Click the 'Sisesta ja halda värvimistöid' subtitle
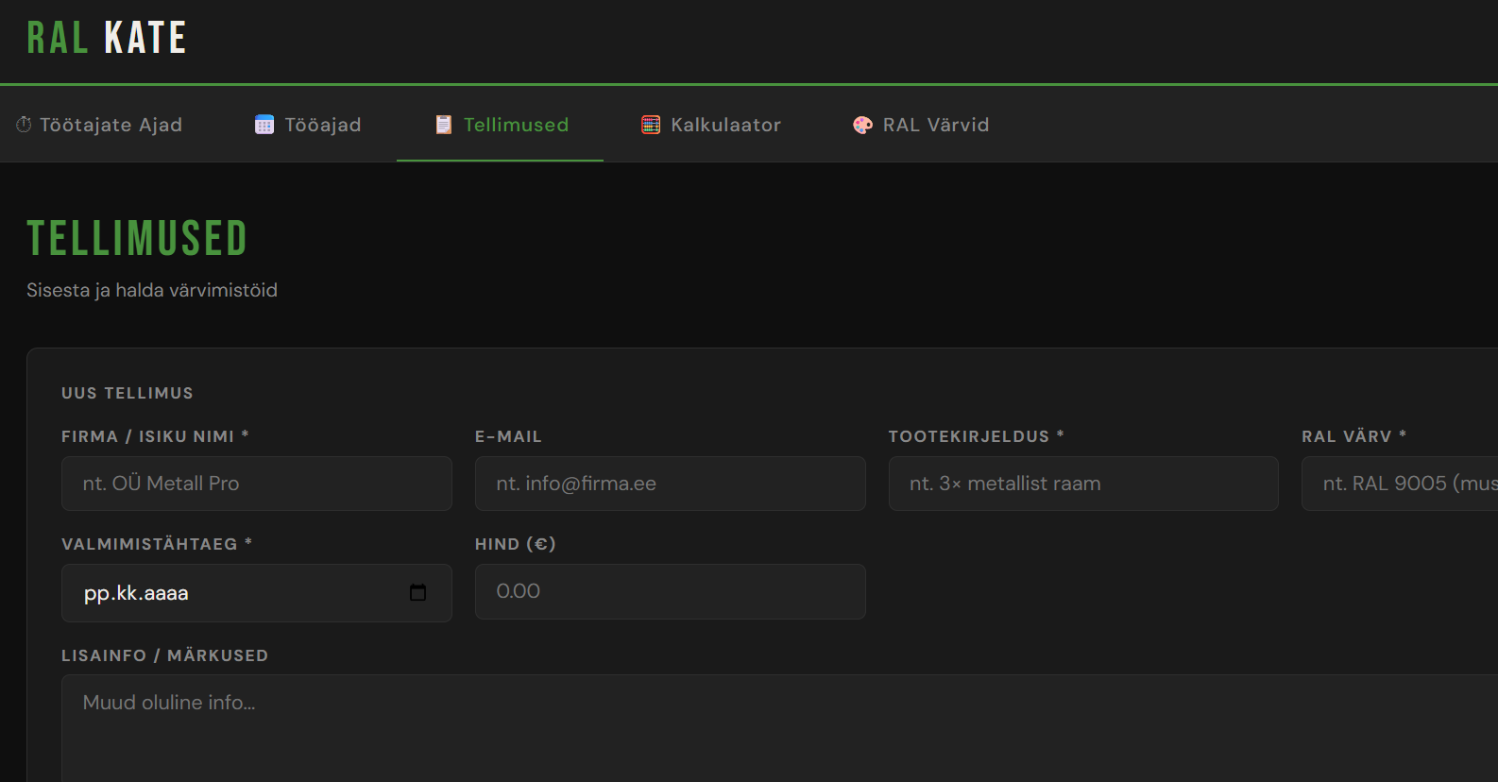 [x=152, y=290]
